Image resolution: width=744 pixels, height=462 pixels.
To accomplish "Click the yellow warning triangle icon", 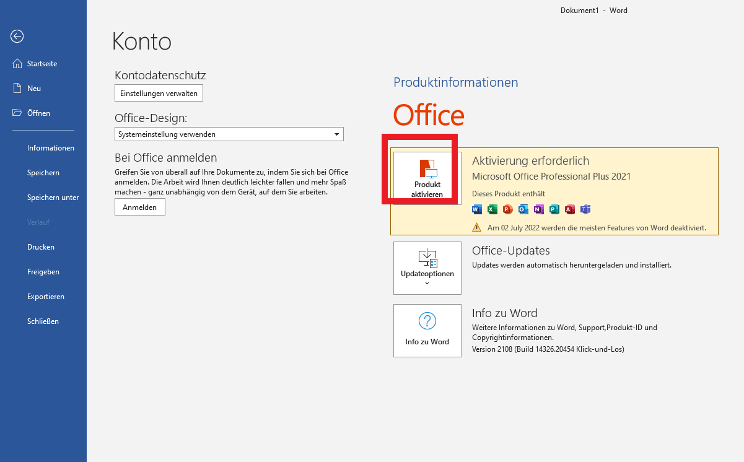I will coord(477,227).
